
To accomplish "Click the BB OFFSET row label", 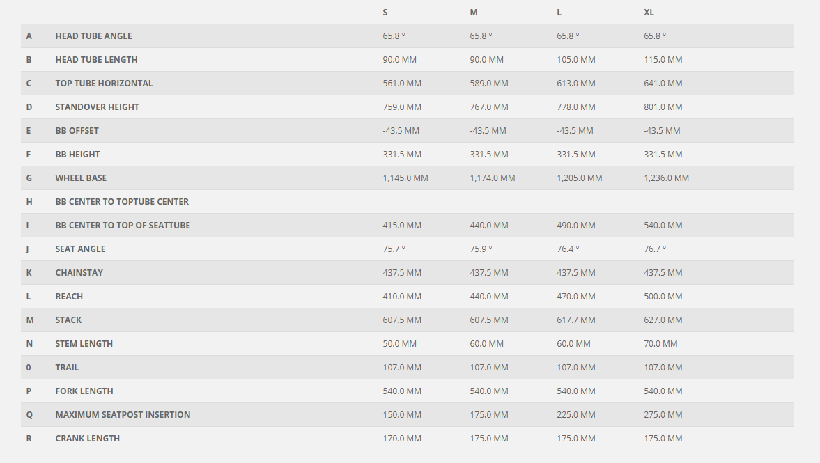I will tap(77, 131).
